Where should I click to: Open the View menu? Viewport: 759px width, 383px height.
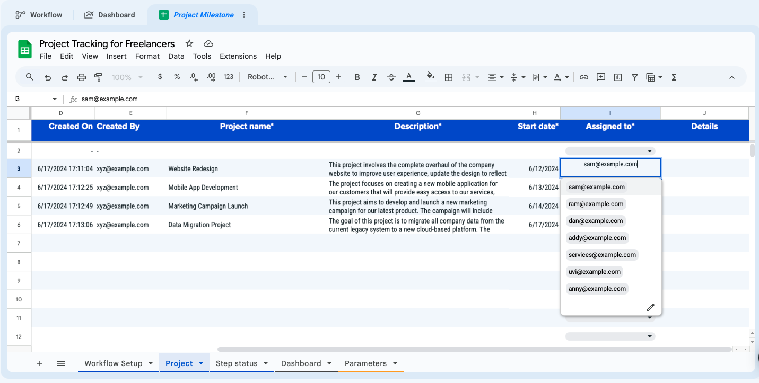pos(90,56)
